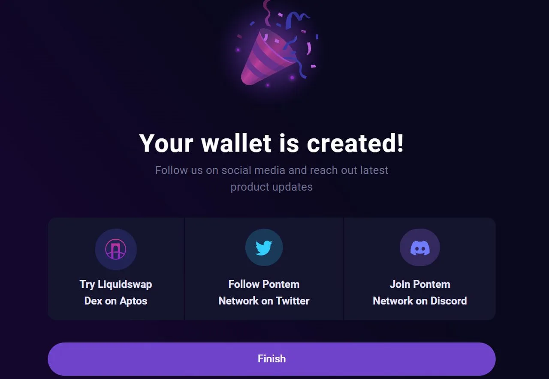
Task: Open the Try Liquidswap Dex on Aptos link
Action: (x=116, y=269)
